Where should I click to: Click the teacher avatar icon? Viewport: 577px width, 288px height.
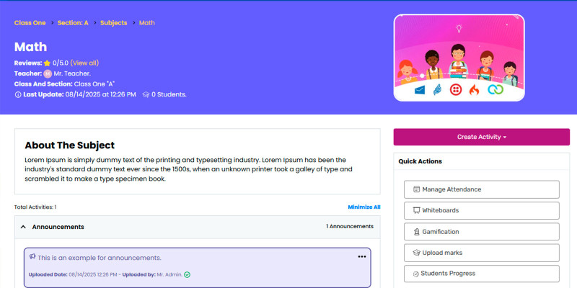coord(48,73)
